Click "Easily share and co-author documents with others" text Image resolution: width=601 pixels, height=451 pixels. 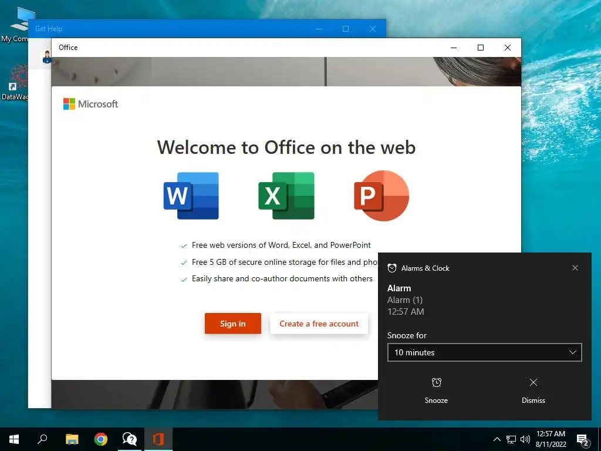coord(282,279)
